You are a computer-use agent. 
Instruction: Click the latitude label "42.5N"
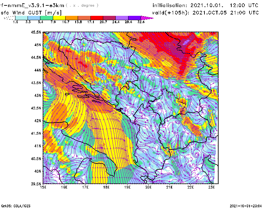point(36,108)
